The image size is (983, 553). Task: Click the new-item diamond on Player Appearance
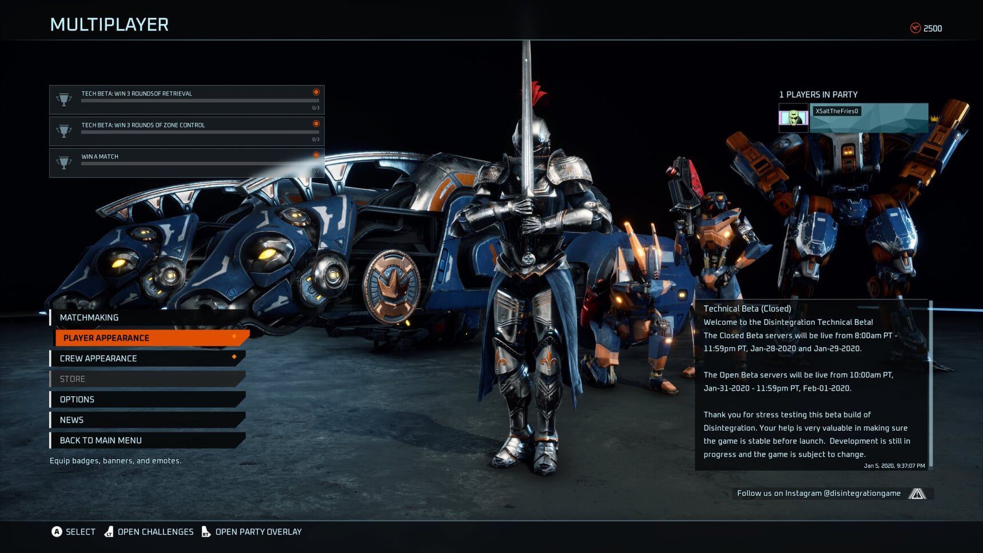point(234,336)
